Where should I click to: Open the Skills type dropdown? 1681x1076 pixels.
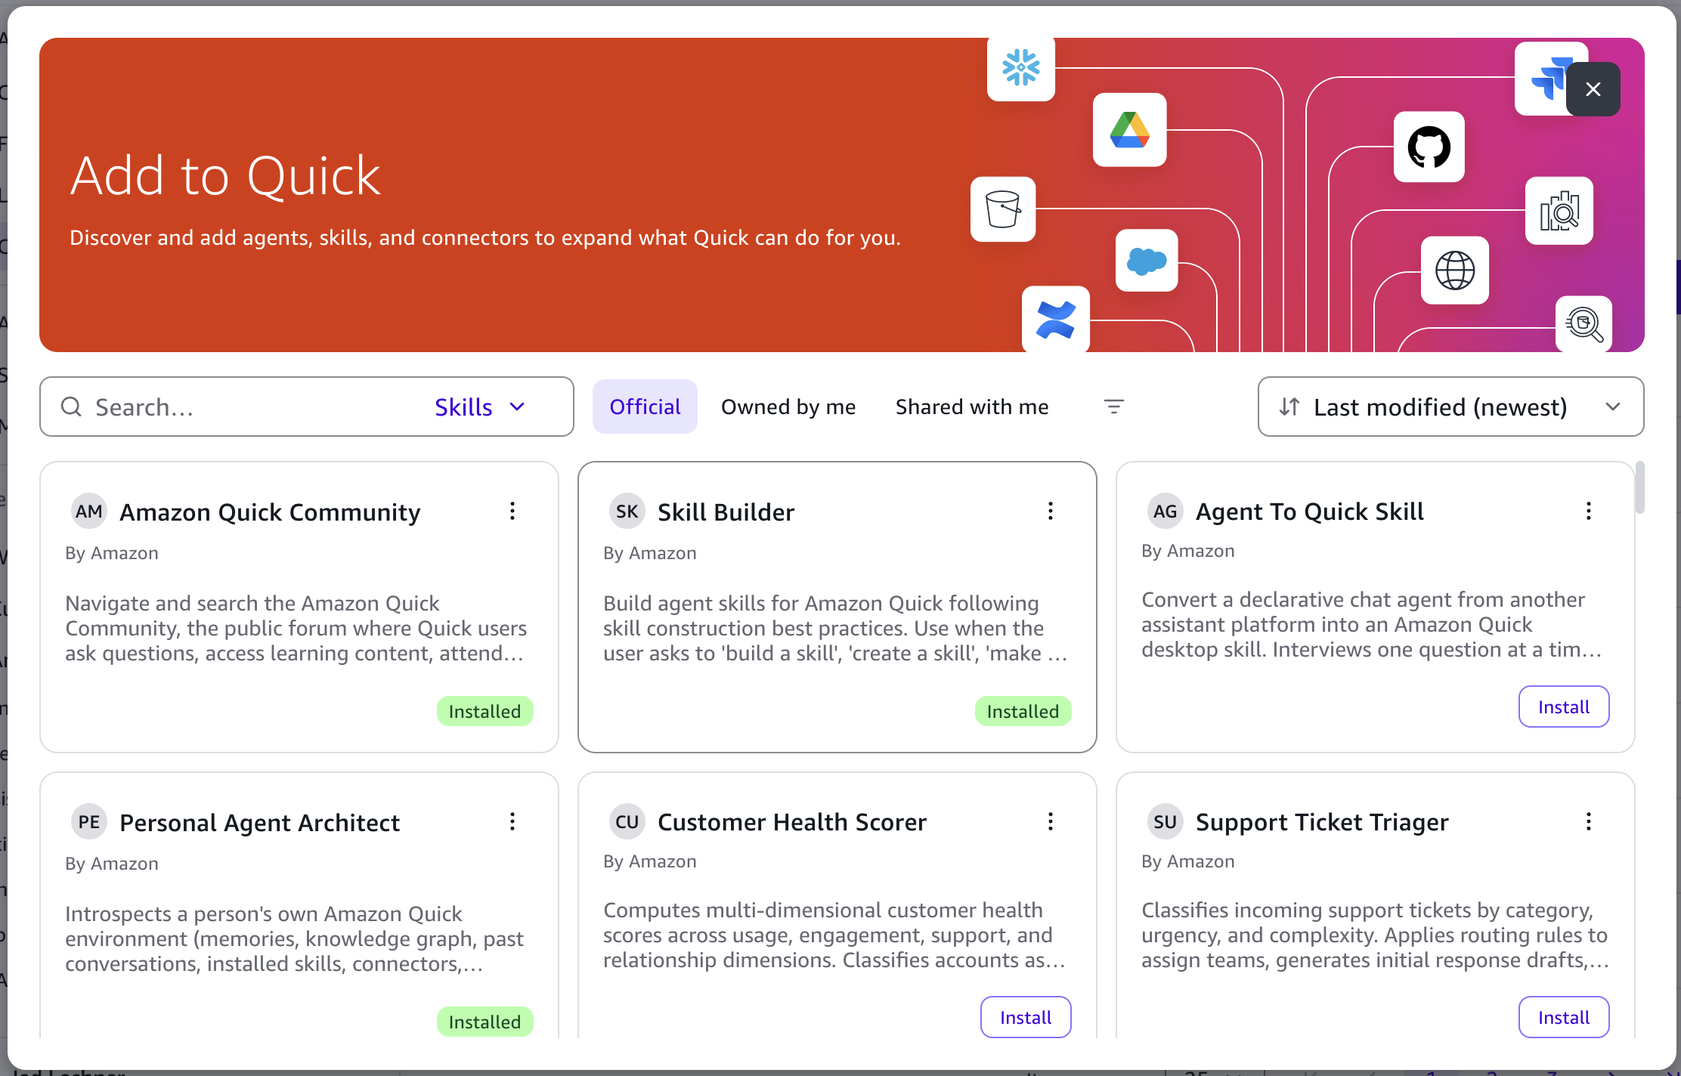pyautogui.click(x=480, y=407)
